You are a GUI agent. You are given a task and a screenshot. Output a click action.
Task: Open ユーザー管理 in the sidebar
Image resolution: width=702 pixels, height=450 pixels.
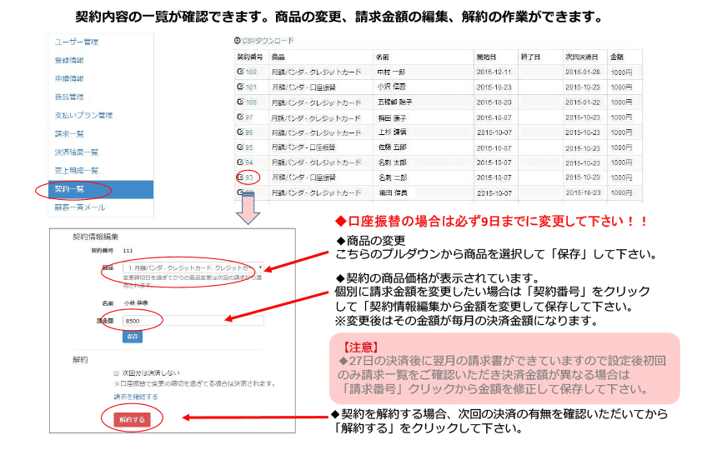click(x=77, y=42)
